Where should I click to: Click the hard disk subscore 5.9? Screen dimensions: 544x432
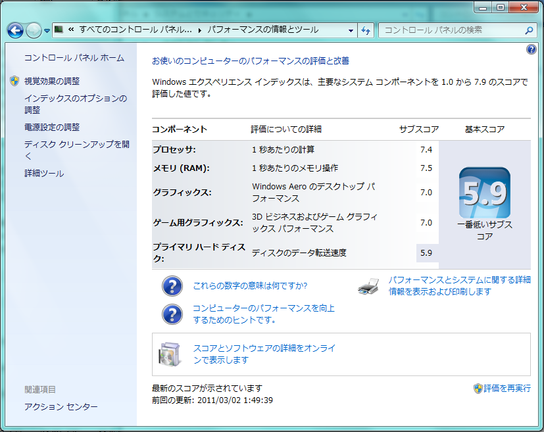pos(426,252)
